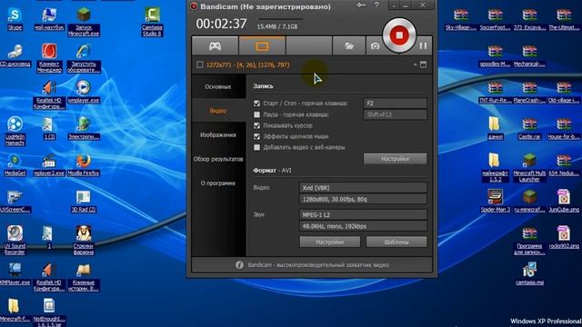Open Castle.rar archive icon

(529, 129)
